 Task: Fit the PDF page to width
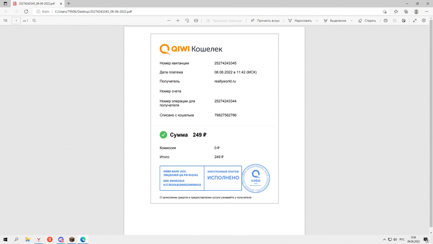coord(196,20)
